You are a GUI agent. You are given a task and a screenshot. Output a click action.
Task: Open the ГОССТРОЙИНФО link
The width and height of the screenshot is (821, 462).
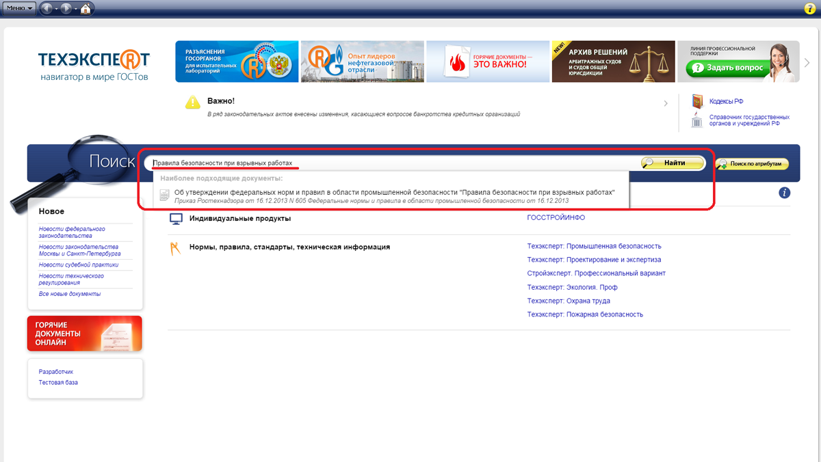[556, 218]
